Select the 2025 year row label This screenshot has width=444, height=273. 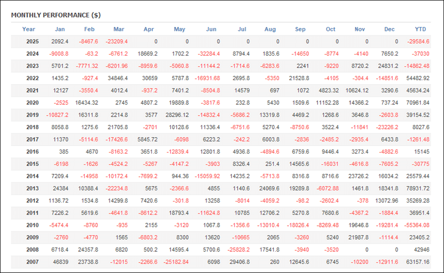click(33, 41)
